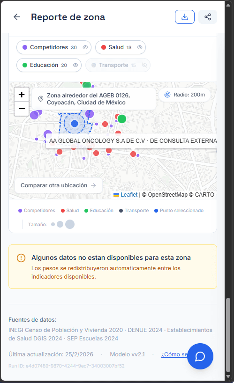Screen dimensions: 234x383
Task: Open the share options icon
Action: coord(208,17)
